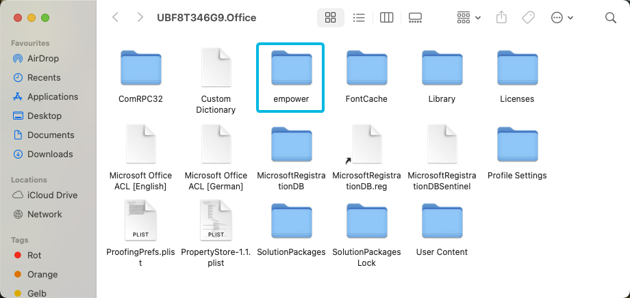Switch to gallery view
This screenshot has width=630, height=298.
point(415,18)
